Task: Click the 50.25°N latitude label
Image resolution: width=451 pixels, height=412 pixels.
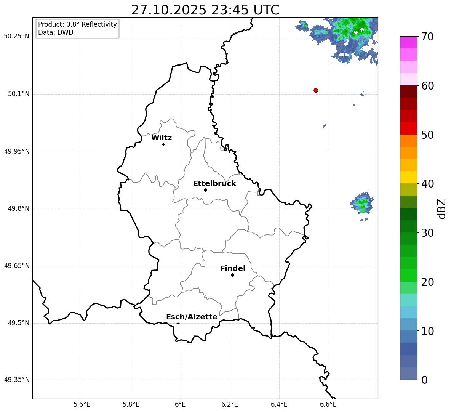Action: coord(17,37)
